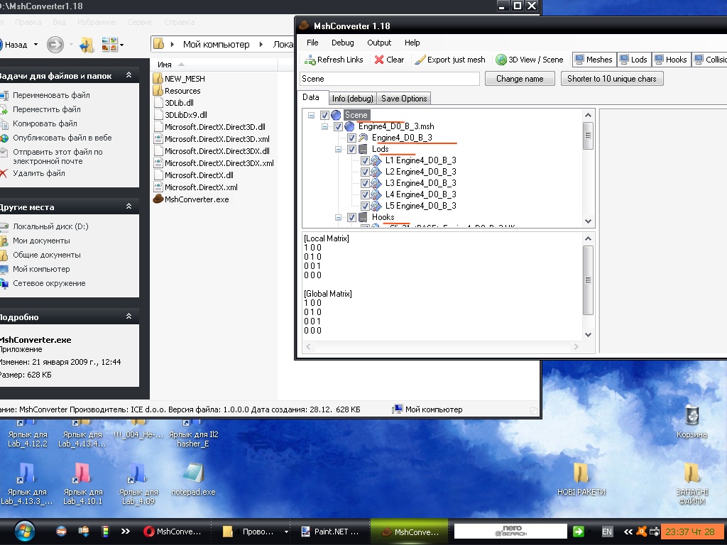Toggle the Lods group checkbox
Image resolution: width=727 pixels, height=545 pixels.
pos(351,149)
